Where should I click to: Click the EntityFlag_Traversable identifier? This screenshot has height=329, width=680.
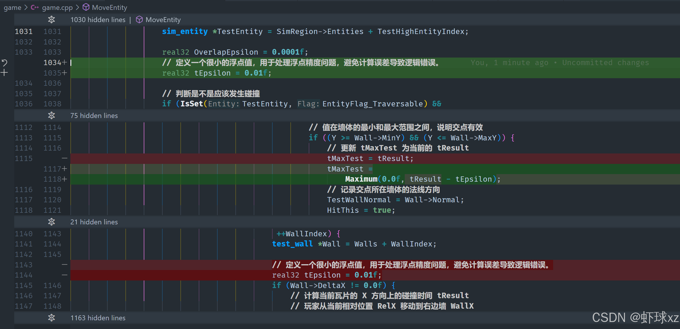click(373, 104)
